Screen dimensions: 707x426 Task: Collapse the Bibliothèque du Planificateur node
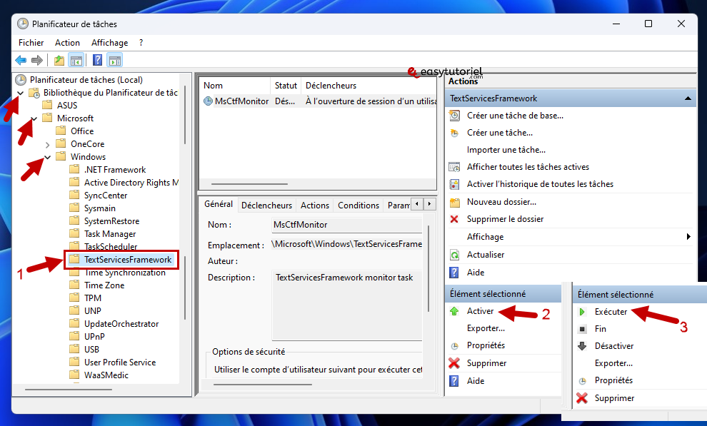[x=20, y=93]
